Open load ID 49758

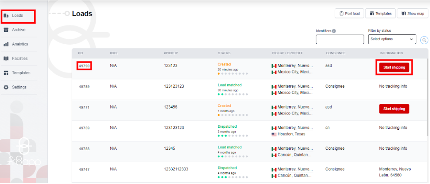point(84,149)
